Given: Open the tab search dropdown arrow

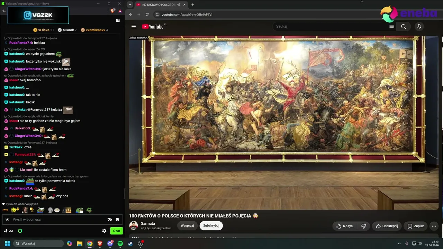Looking at the screenshot, I should 130,5.
